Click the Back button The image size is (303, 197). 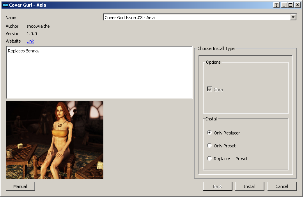(218, 186)
